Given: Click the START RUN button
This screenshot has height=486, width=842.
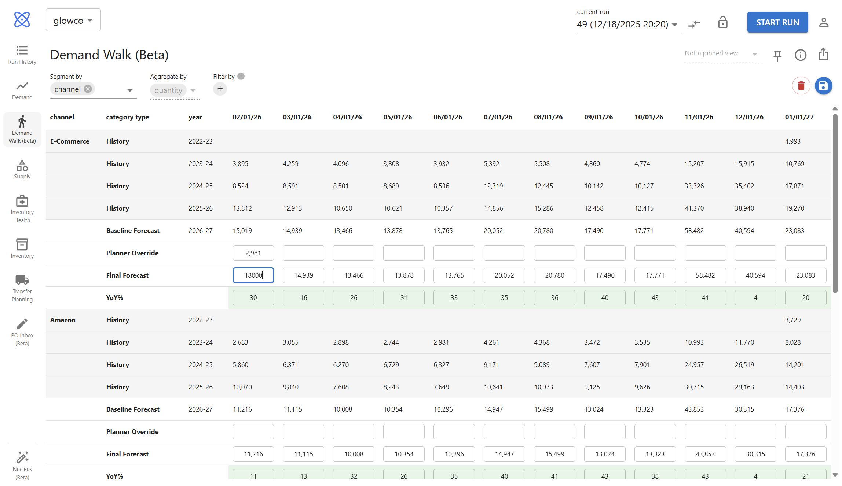Looking at the screenshot, I should pos(777,22).
